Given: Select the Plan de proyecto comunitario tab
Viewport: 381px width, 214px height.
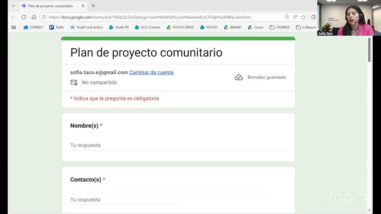Looking at the screenshot, I should [x=53, y=6].
